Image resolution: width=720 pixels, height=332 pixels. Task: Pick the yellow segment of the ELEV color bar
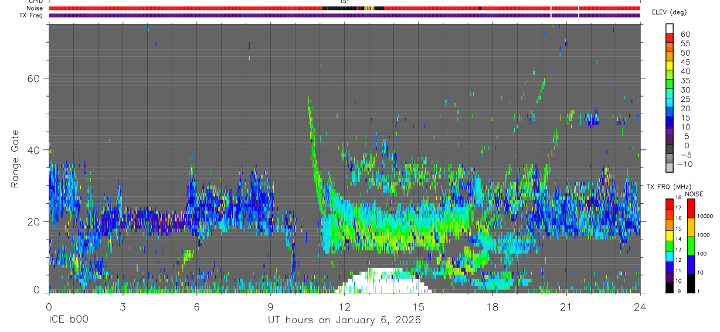tap(670, 66)
